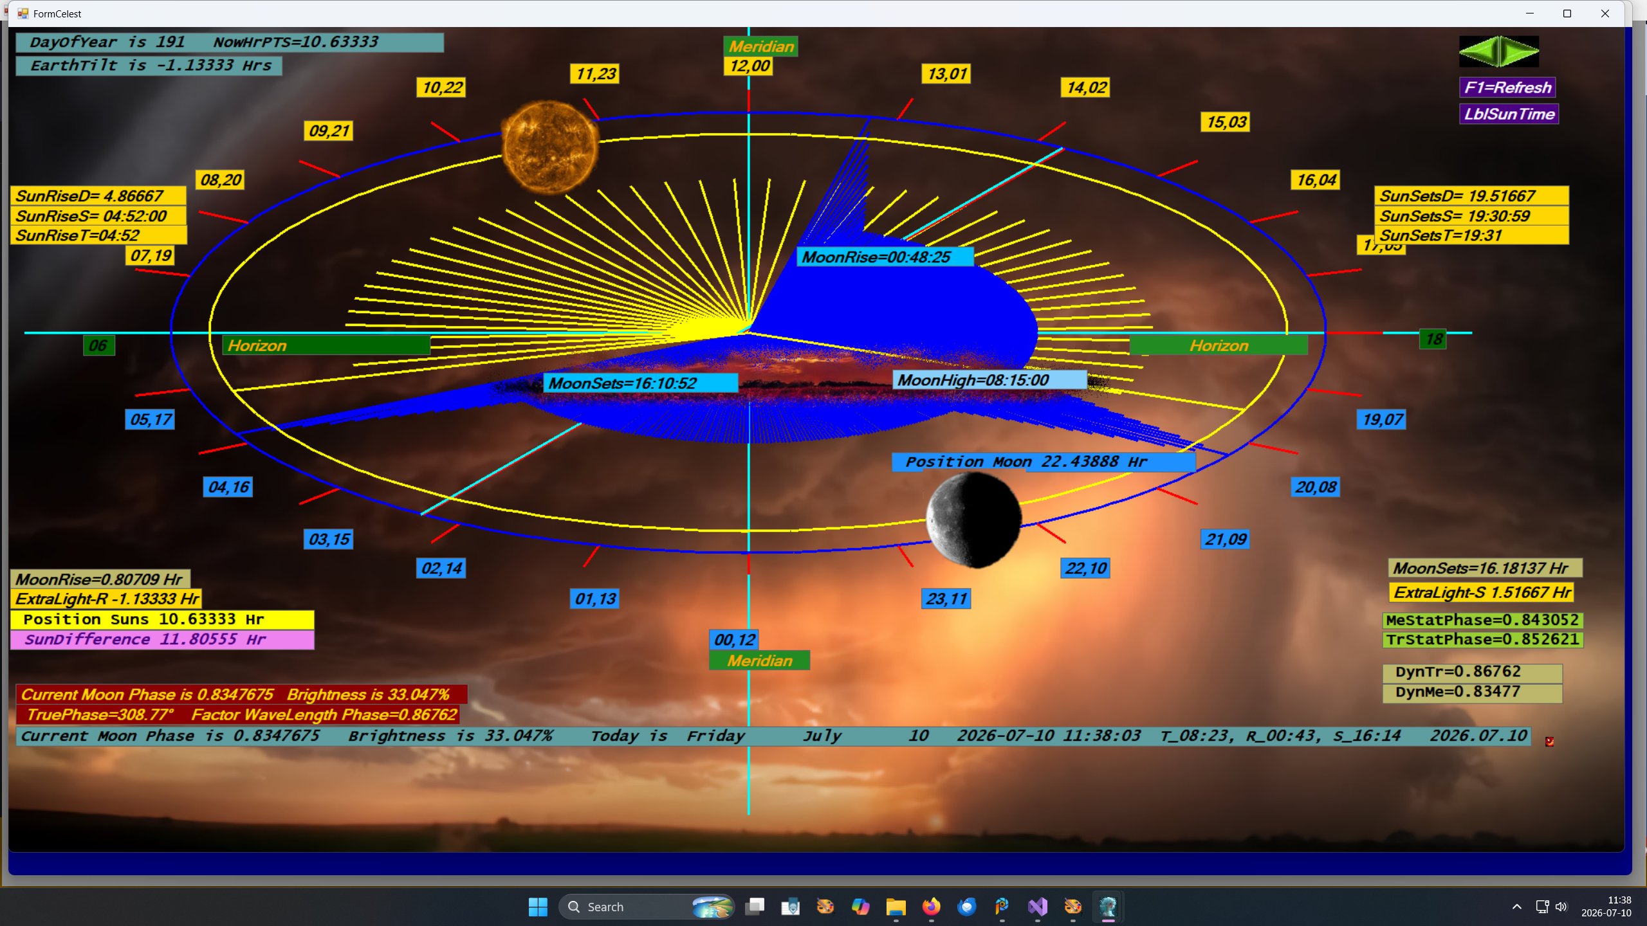Open the first paint palette taskbar app

click(825, 907)
